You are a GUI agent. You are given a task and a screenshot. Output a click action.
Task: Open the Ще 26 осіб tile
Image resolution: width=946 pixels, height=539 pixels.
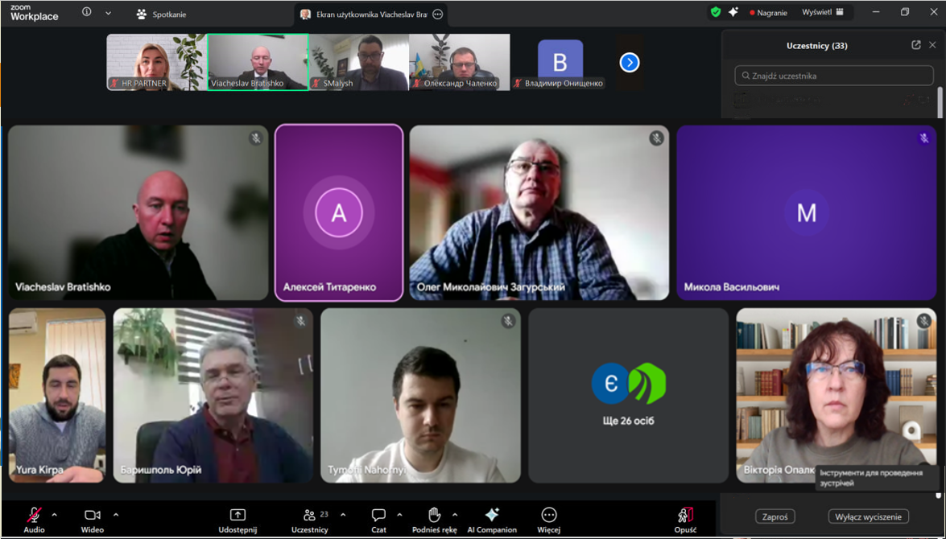pyautogui.click(x=628, y=395)
